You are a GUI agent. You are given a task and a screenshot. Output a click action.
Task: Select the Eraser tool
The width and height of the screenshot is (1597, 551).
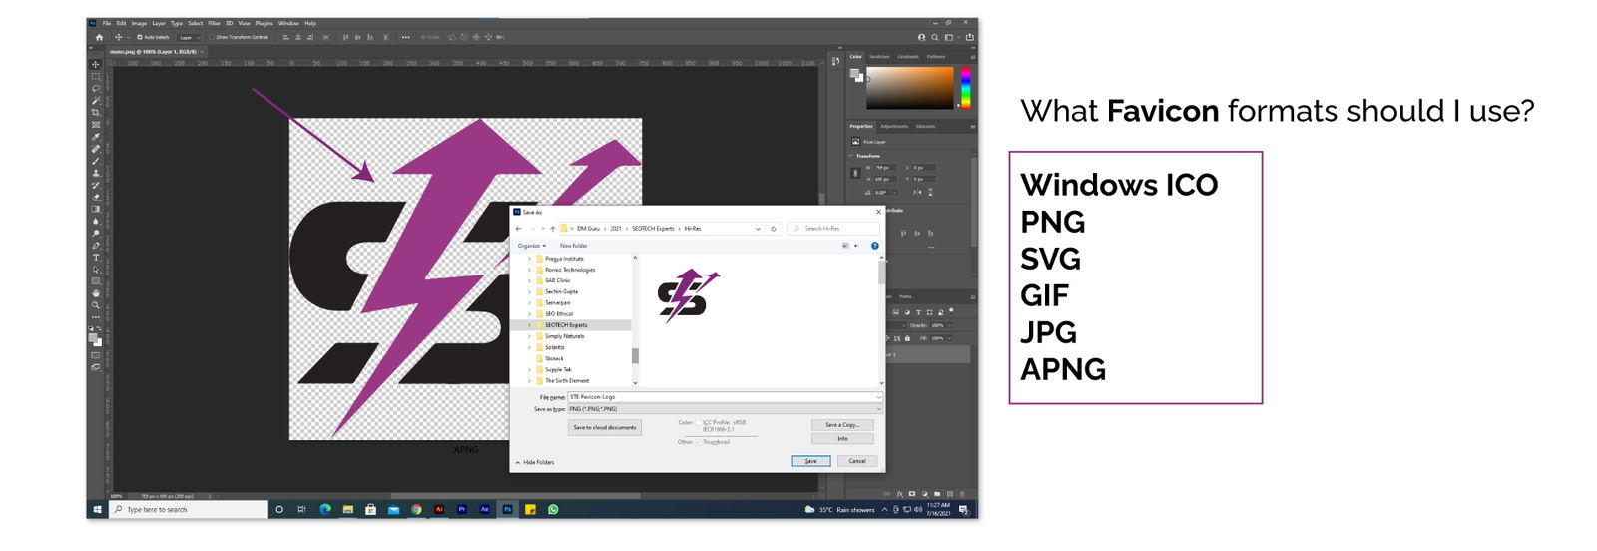coord(96,197)
